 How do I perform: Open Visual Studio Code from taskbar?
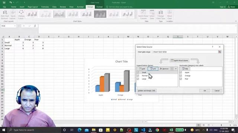point(143,130)
